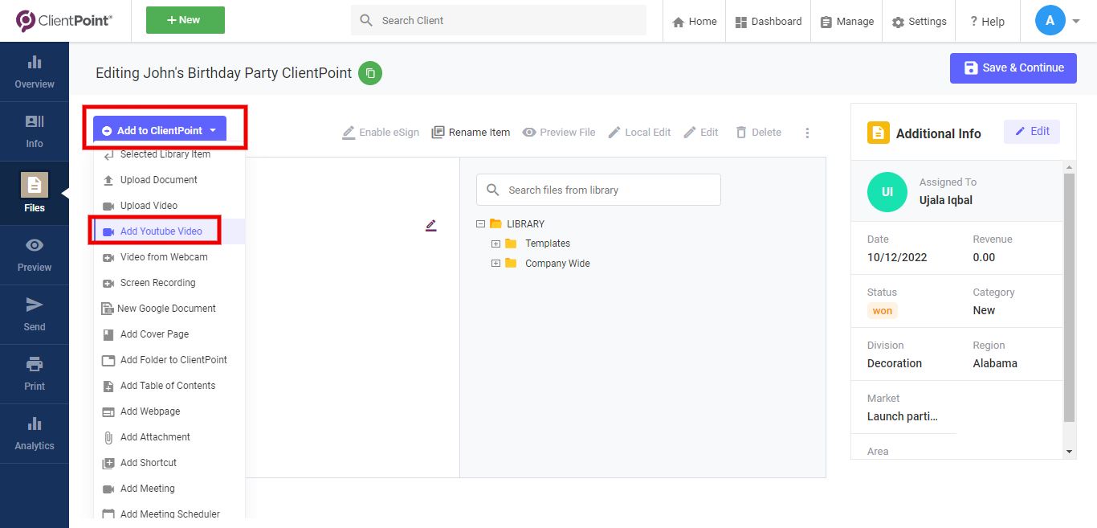Choose Add Folder to ClientPoint
Viewport: 1097px width, 528px height.
pyautogui.click(x=169, y=360)
